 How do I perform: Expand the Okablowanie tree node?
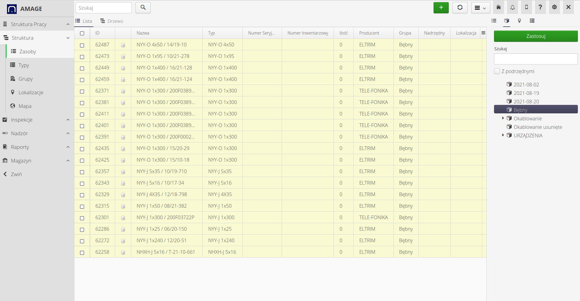(x=503, y=118)
